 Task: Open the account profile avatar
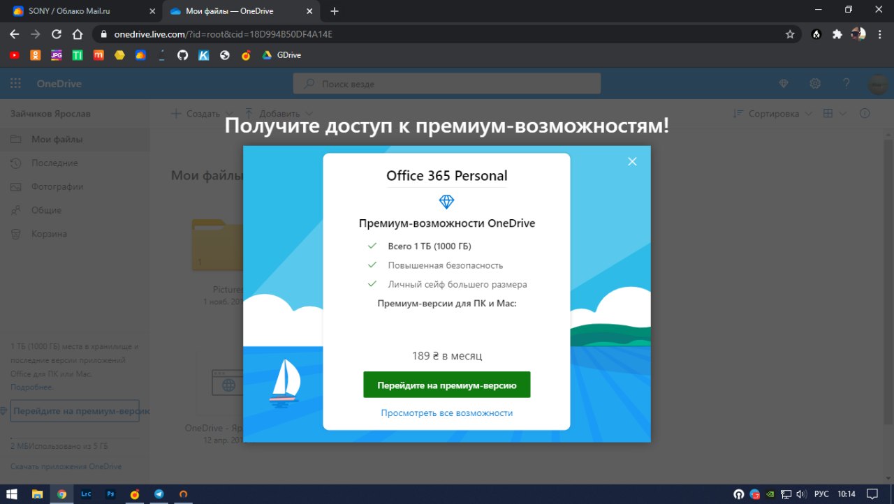pos(878,84)
